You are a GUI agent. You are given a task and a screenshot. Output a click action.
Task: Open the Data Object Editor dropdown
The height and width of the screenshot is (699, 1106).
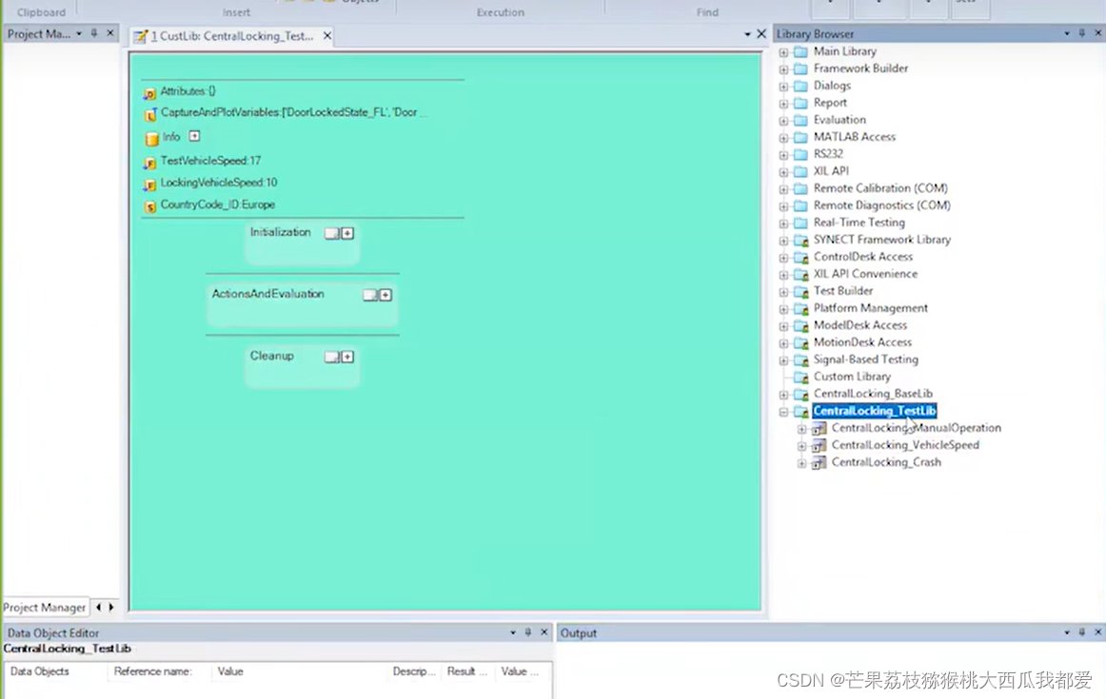pyautogui.click(x=513, y=632)
